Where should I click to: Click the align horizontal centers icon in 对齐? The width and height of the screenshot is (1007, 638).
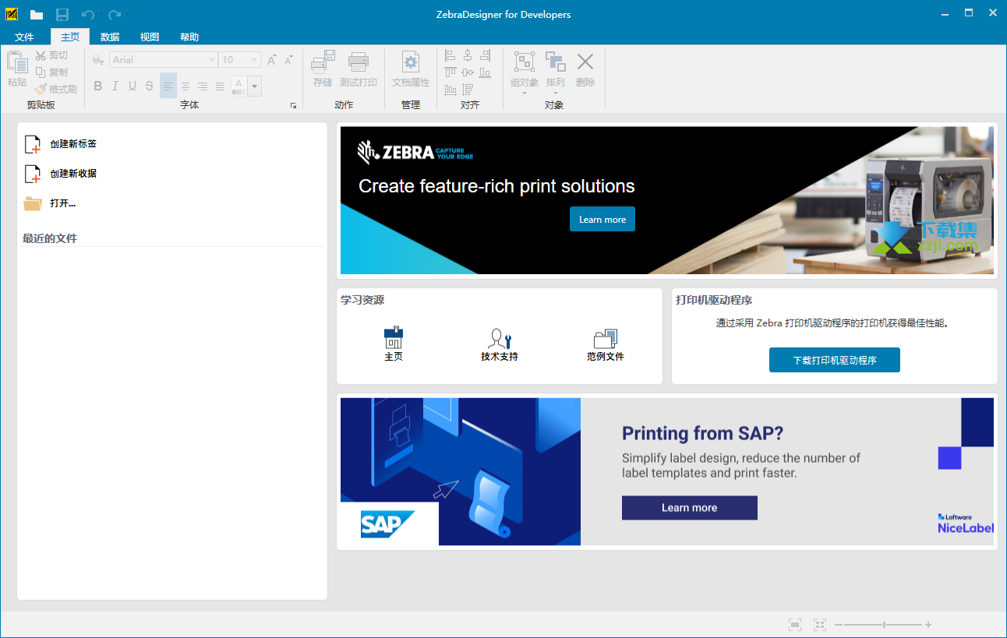click(x=468, y=55)
